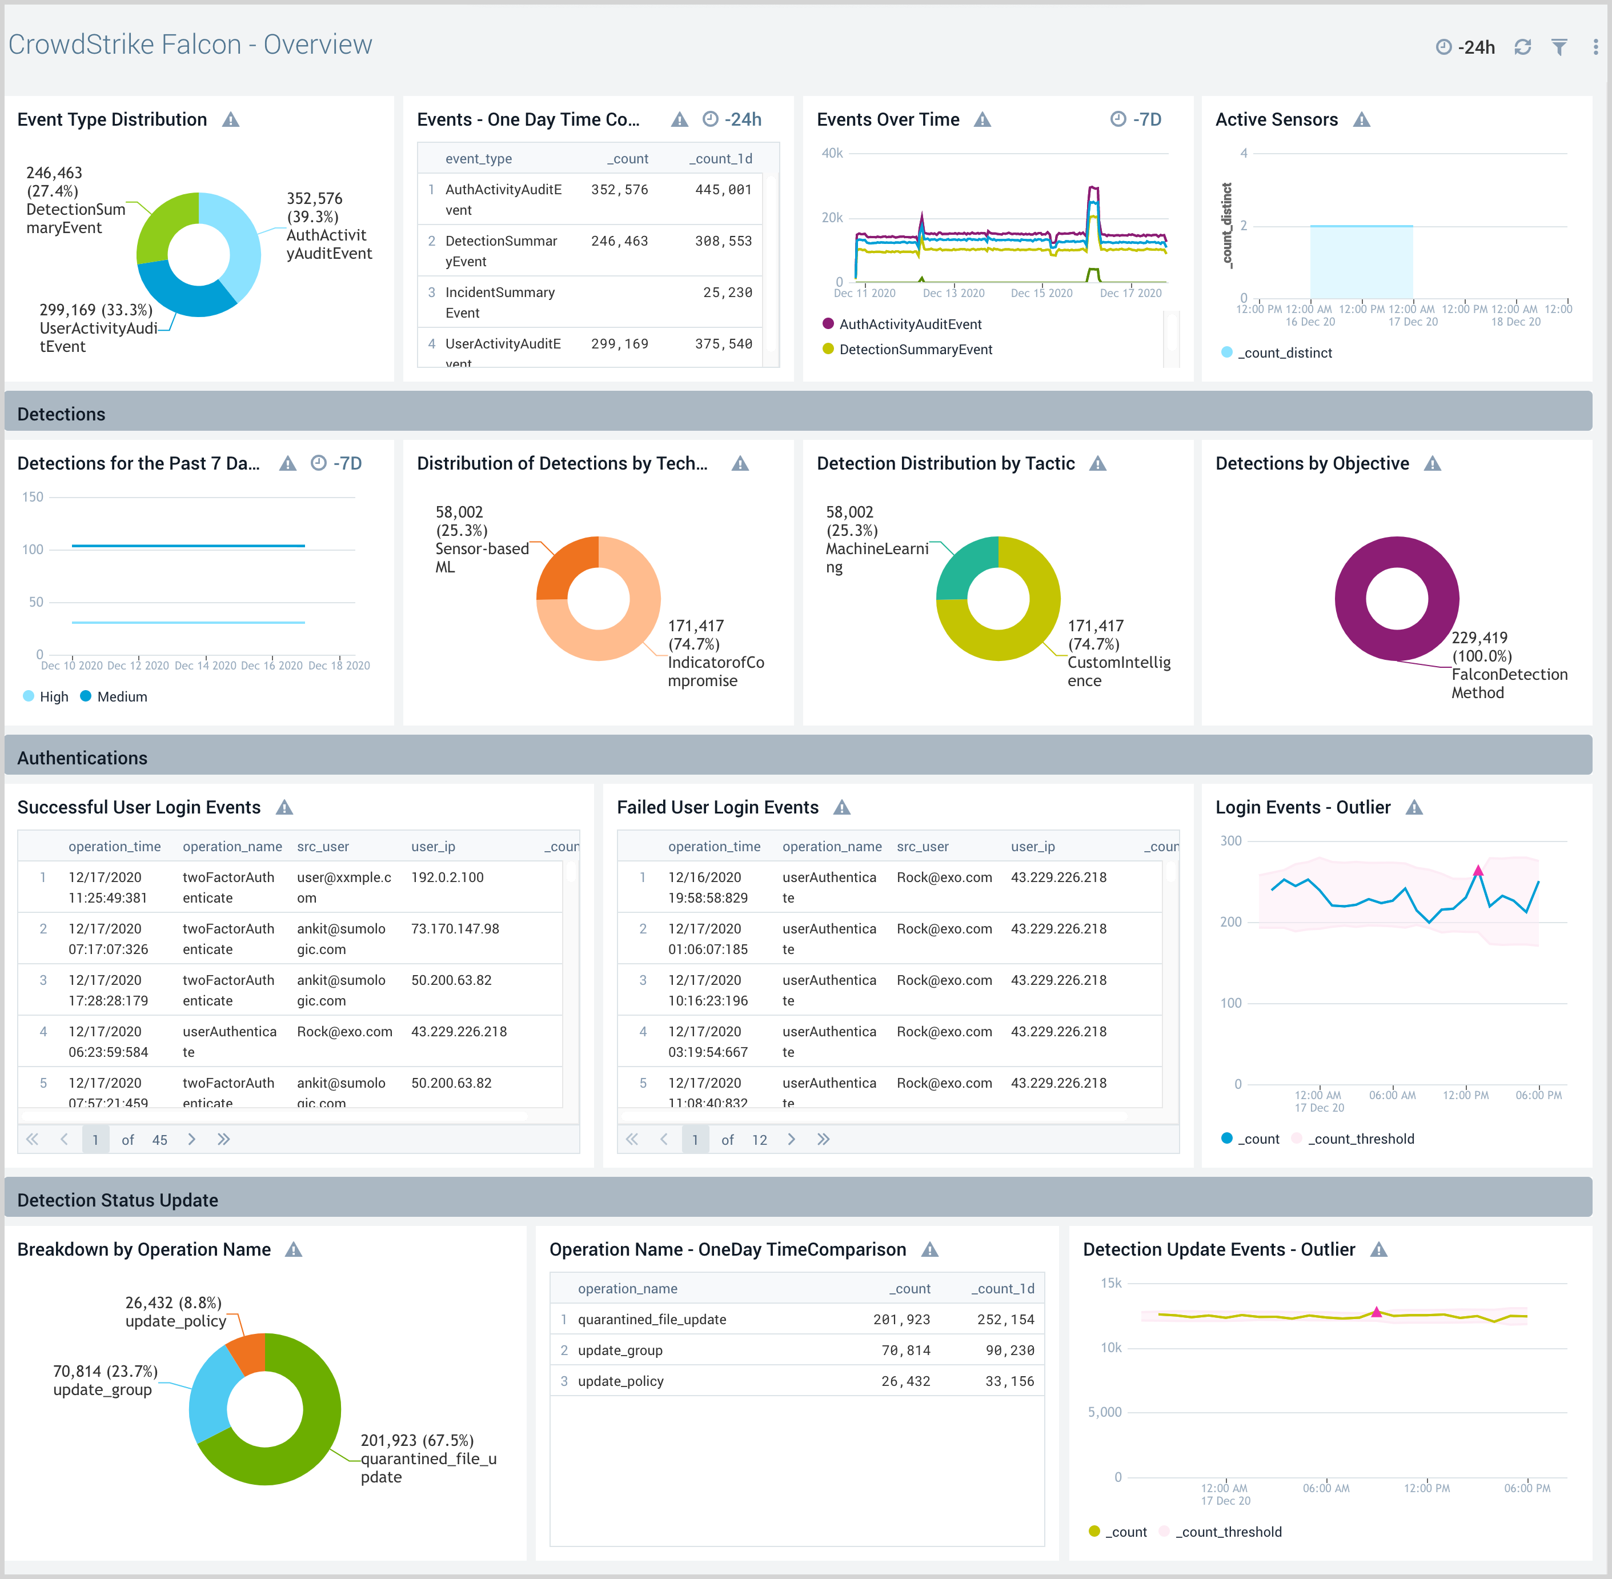Open the -24h time range selector

[1476, 47]
